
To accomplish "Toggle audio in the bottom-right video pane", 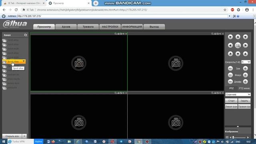I will (220, 93).
